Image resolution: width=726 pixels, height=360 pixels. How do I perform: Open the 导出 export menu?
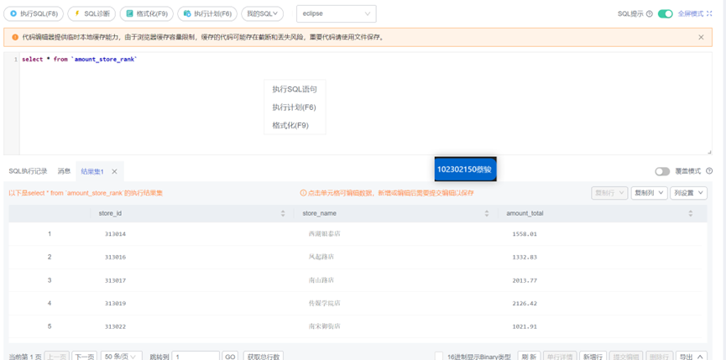tap(692, 357)
